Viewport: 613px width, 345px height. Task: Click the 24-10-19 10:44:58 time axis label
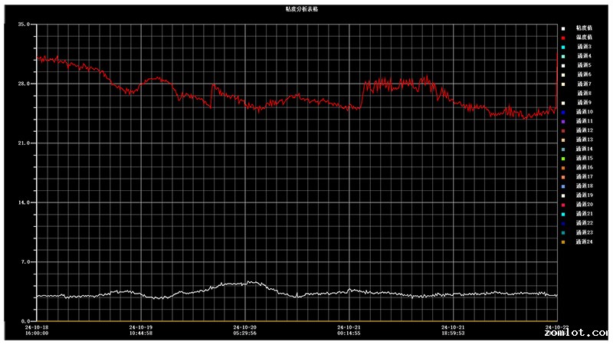(140, 330)
